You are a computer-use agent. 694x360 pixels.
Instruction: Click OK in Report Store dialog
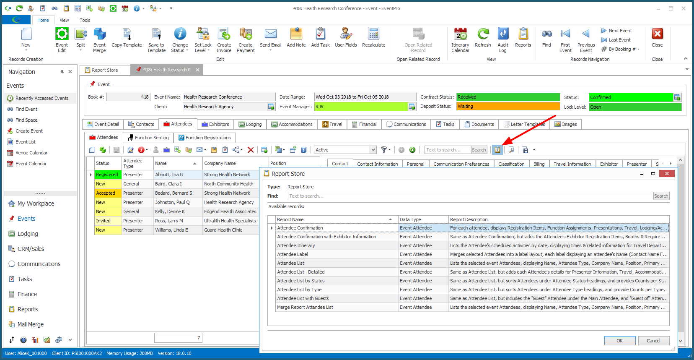coord(619,341)
